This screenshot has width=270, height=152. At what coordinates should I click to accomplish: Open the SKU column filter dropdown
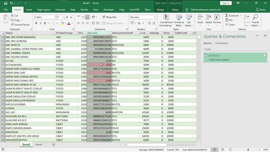85,33
